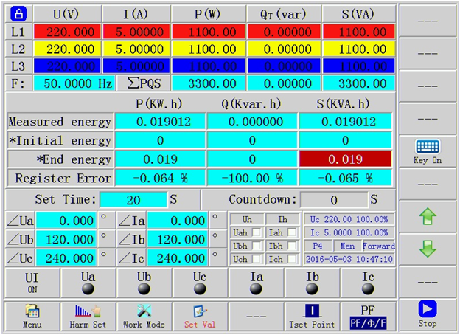Screen dimensions: 460x335
Task: Click the date time 2016-05-03 10:47:10
Action: [349, 259]
